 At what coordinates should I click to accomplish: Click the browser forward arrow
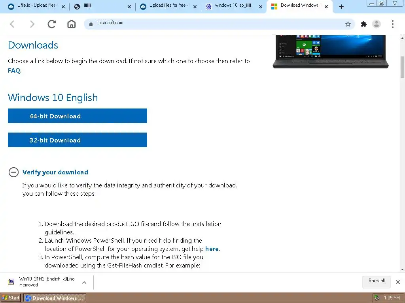(x=32, y=24)
